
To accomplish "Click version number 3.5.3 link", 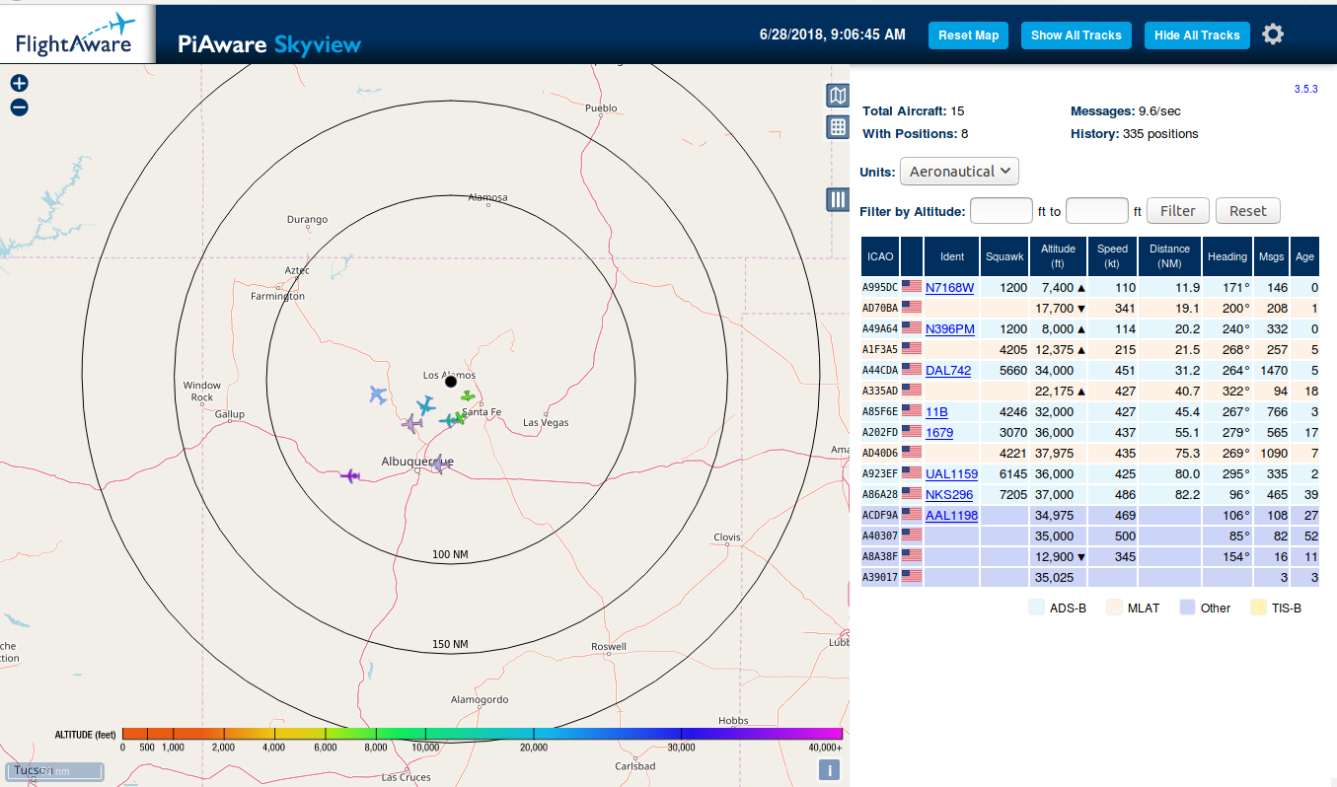I will 1305,89.
